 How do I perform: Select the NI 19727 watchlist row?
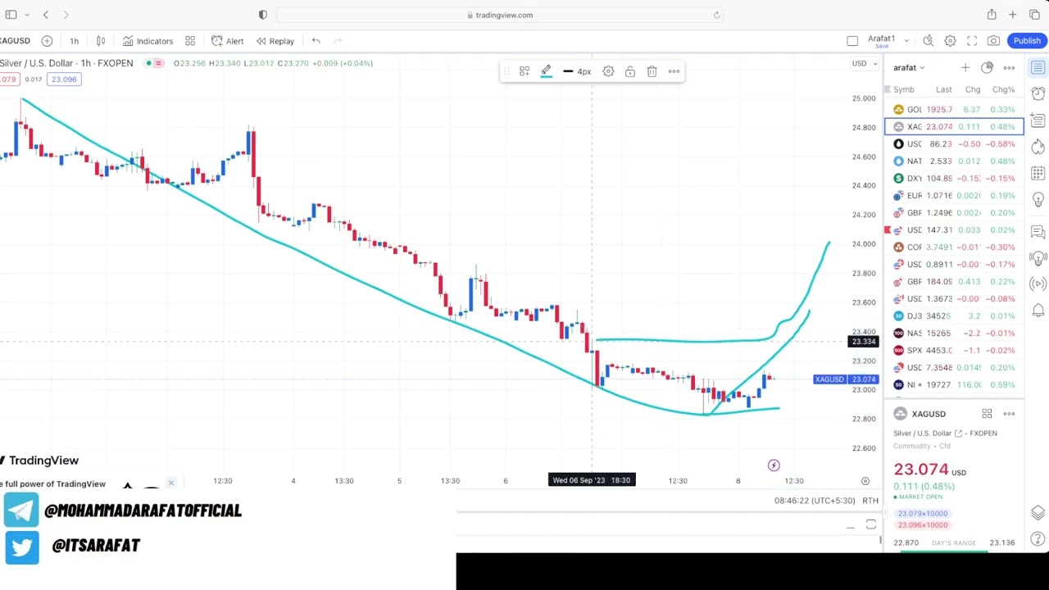click(954, 384)
